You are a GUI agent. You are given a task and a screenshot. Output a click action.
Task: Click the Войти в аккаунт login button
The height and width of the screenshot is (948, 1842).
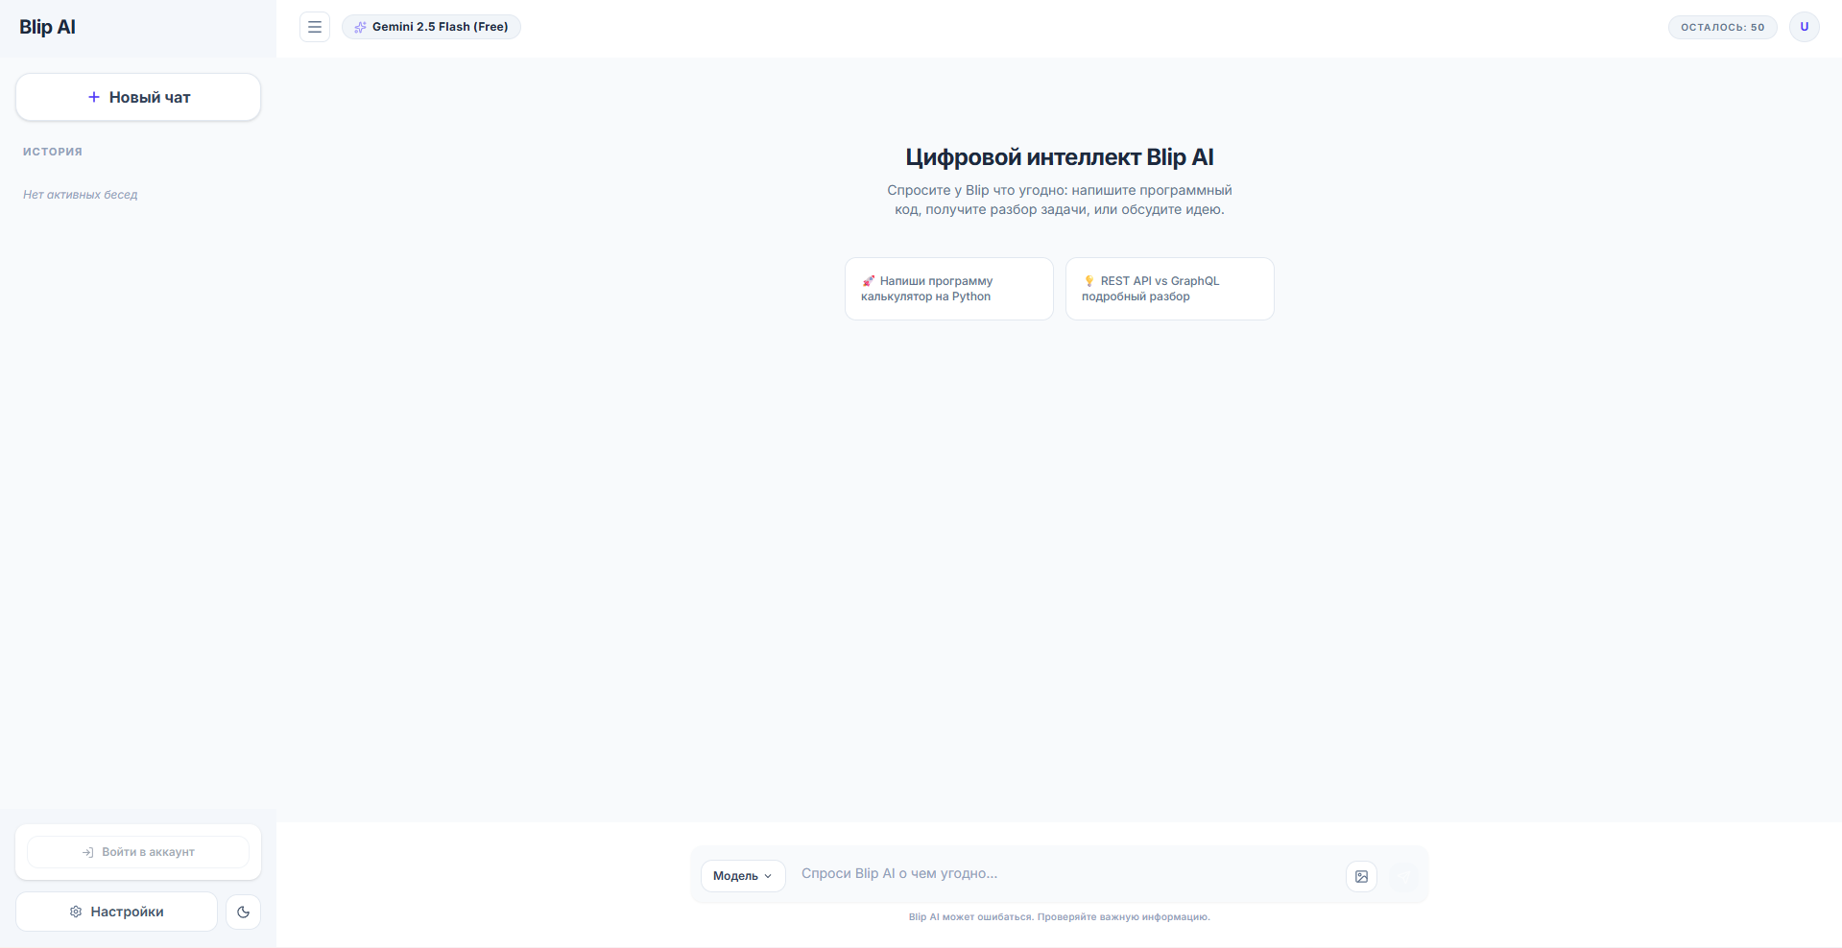[138, 852]
